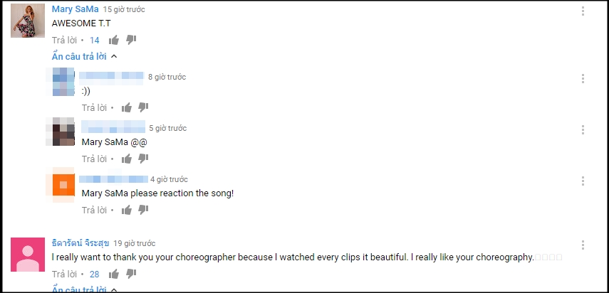Screen dimensions: 609x293
Task: Dislike the choreographer thank-you comment
Action: 131,274
